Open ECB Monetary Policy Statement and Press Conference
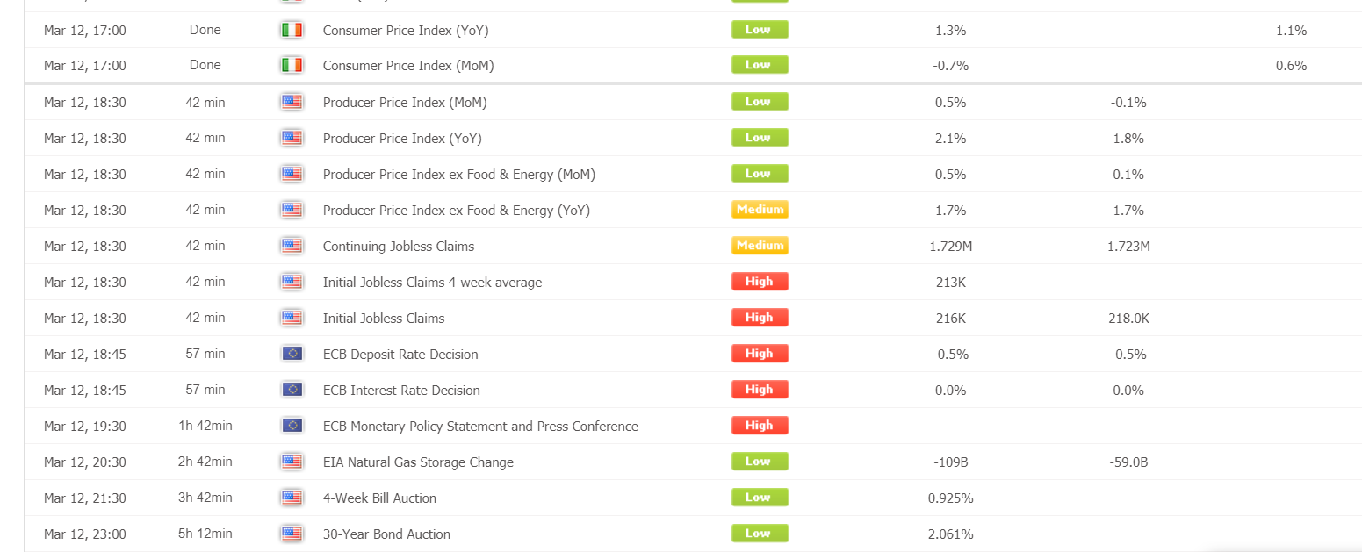The image size is (1362, 552). click(x=480, y=427)
